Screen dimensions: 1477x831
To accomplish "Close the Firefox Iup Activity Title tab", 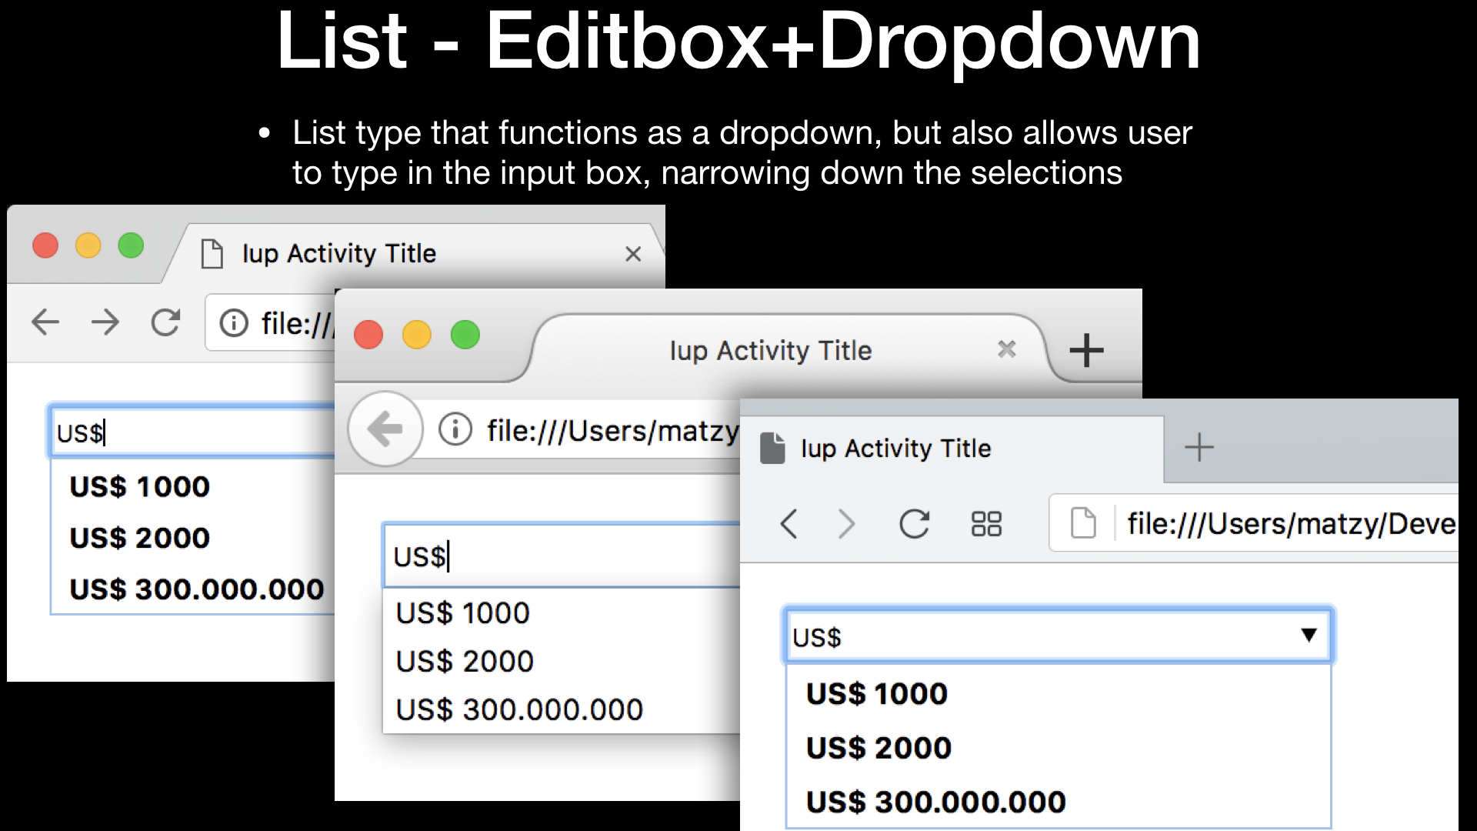I will [x=1006, y=349].
